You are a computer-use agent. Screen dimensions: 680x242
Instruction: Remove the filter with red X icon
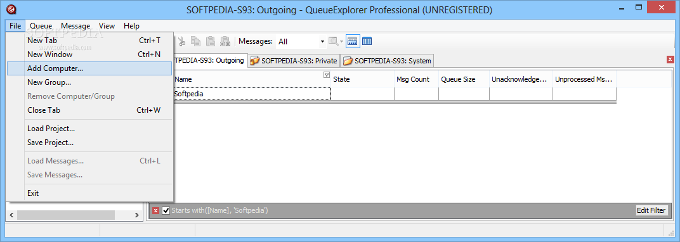coord(156,211)
